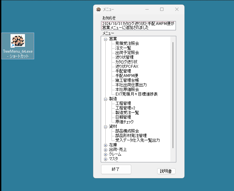
Task: Expand the 出荷・売上 tree node
Action: click(106, 150)
